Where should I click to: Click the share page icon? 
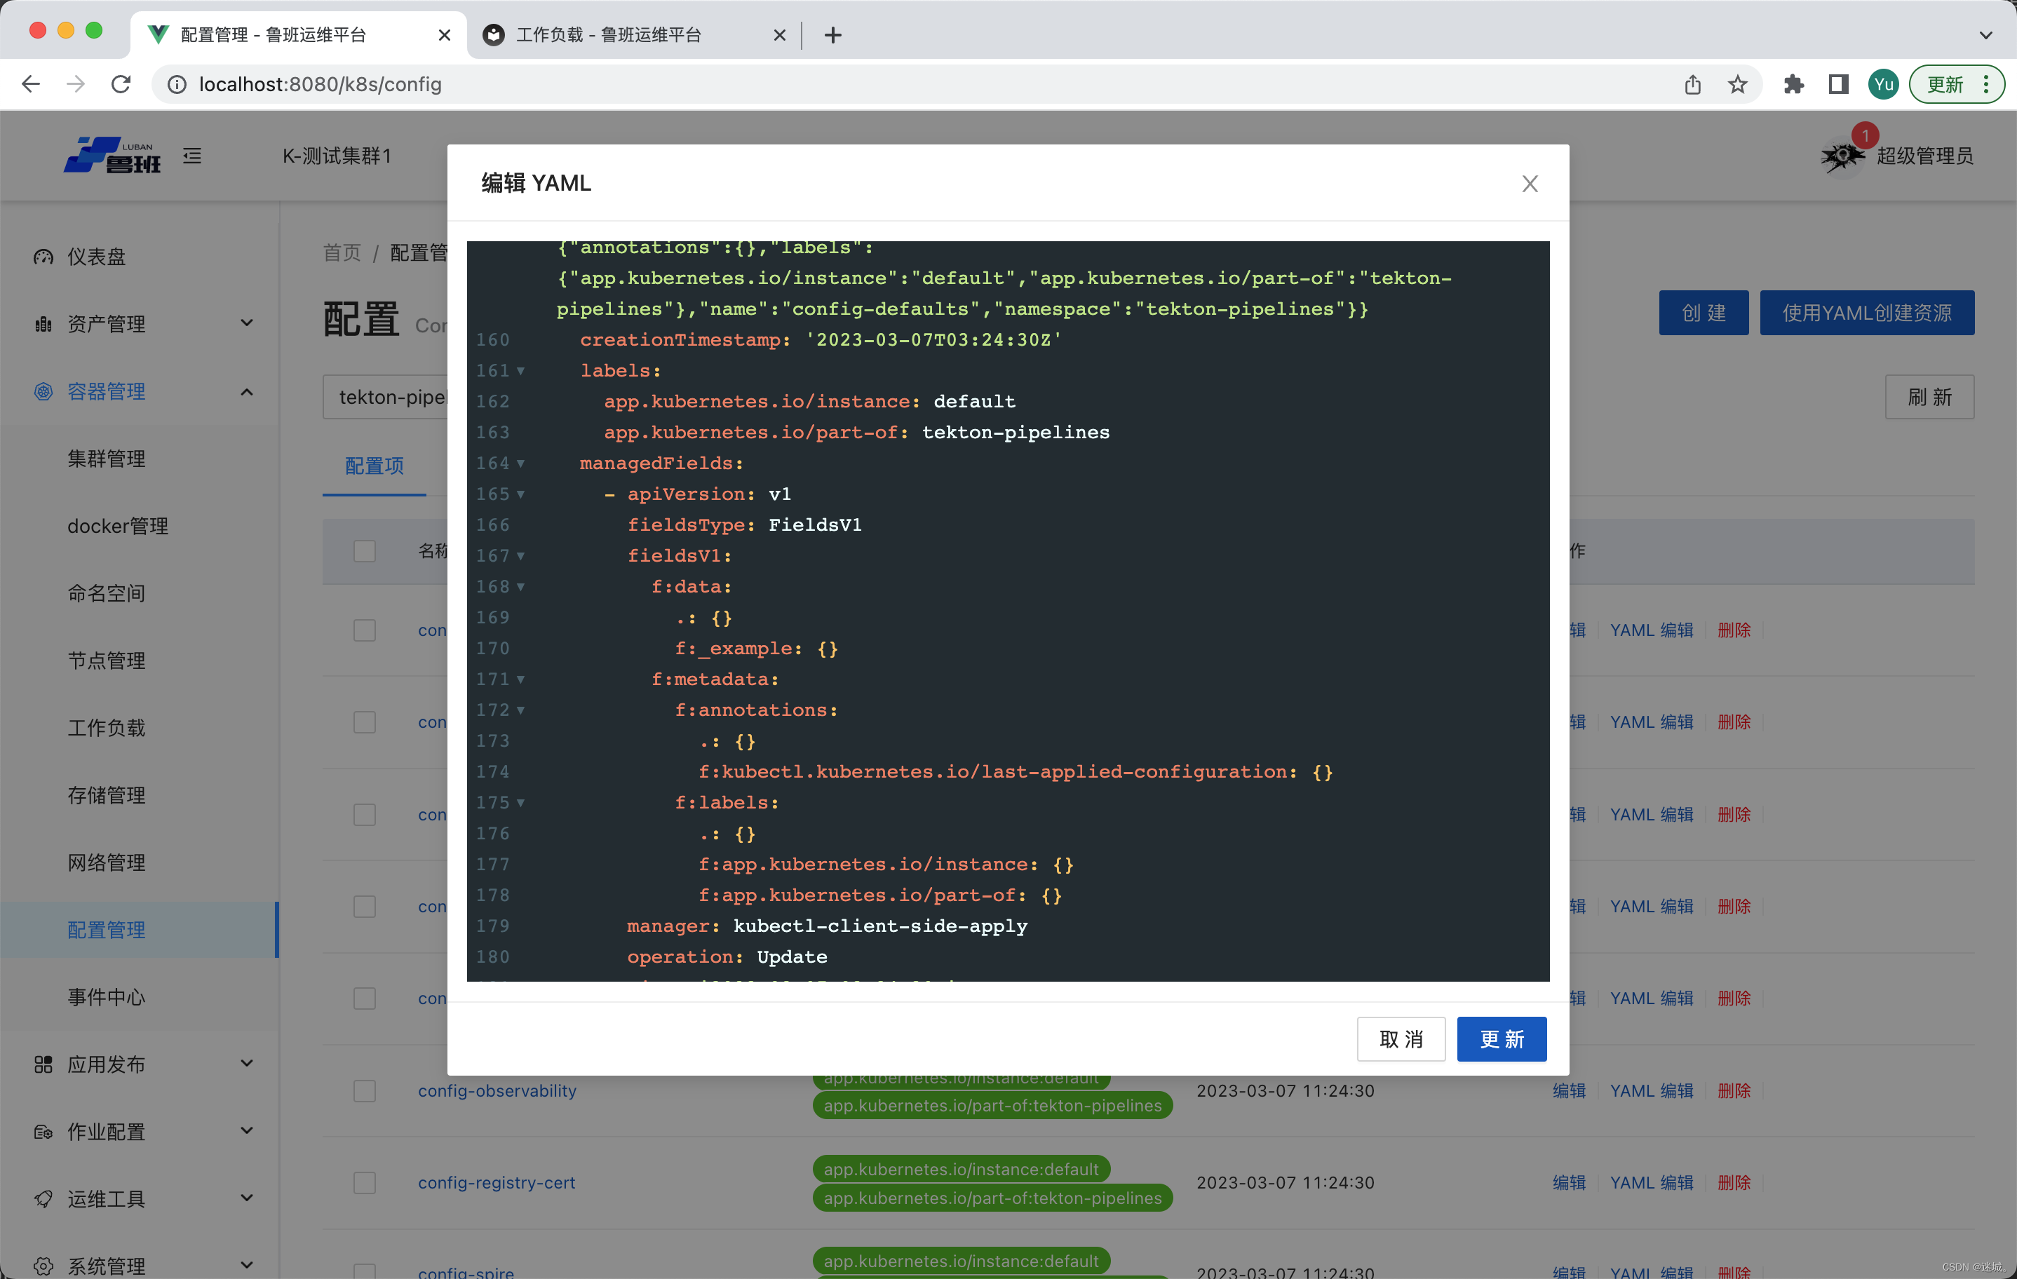coord(1692,83)
